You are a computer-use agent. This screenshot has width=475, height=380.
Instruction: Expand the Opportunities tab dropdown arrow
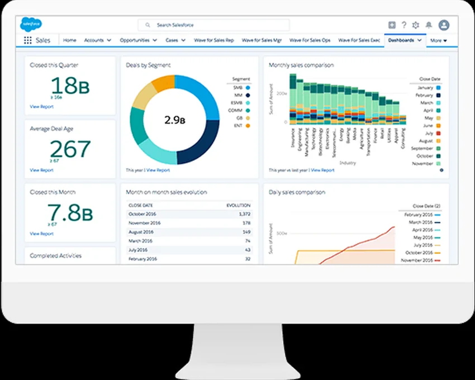click(154, 40)
